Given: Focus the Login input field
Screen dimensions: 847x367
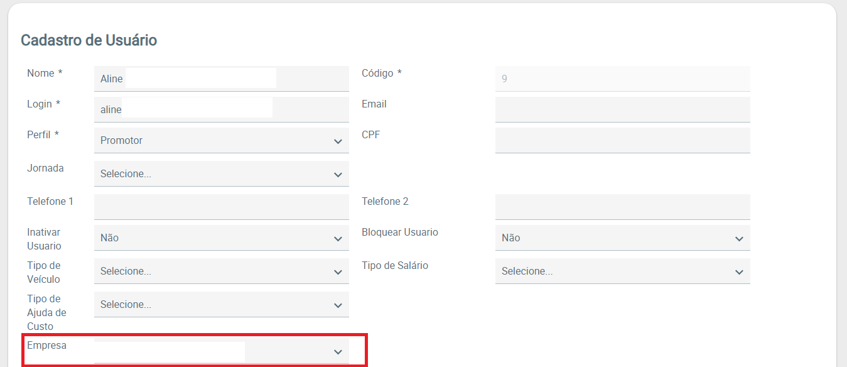Looking at the screenshot, I should (x=221, y=109).
